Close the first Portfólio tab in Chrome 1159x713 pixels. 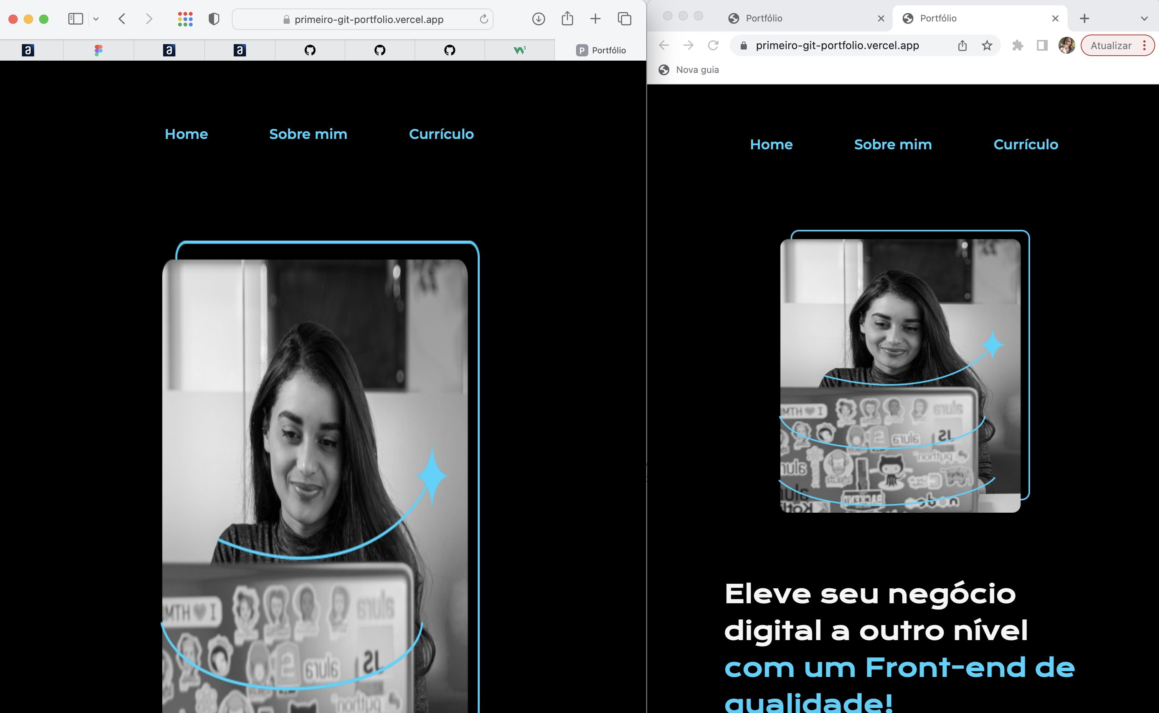(x=881, y=18)
